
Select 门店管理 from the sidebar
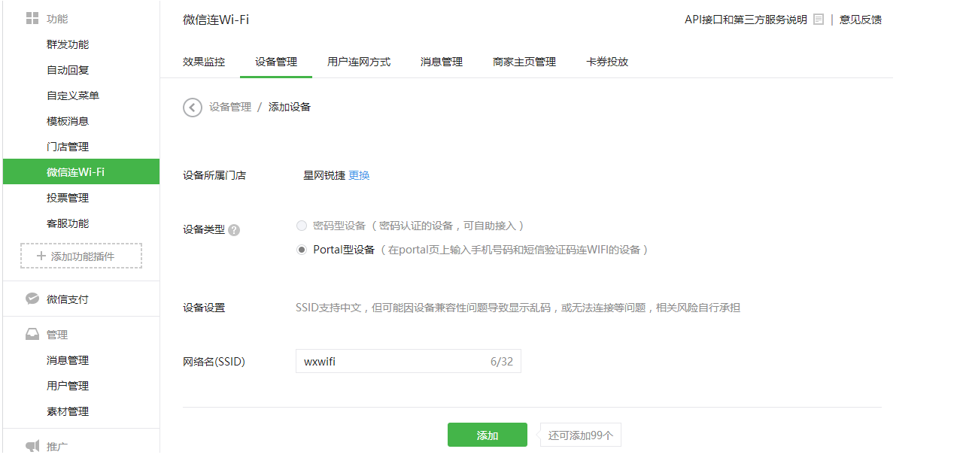68,147
